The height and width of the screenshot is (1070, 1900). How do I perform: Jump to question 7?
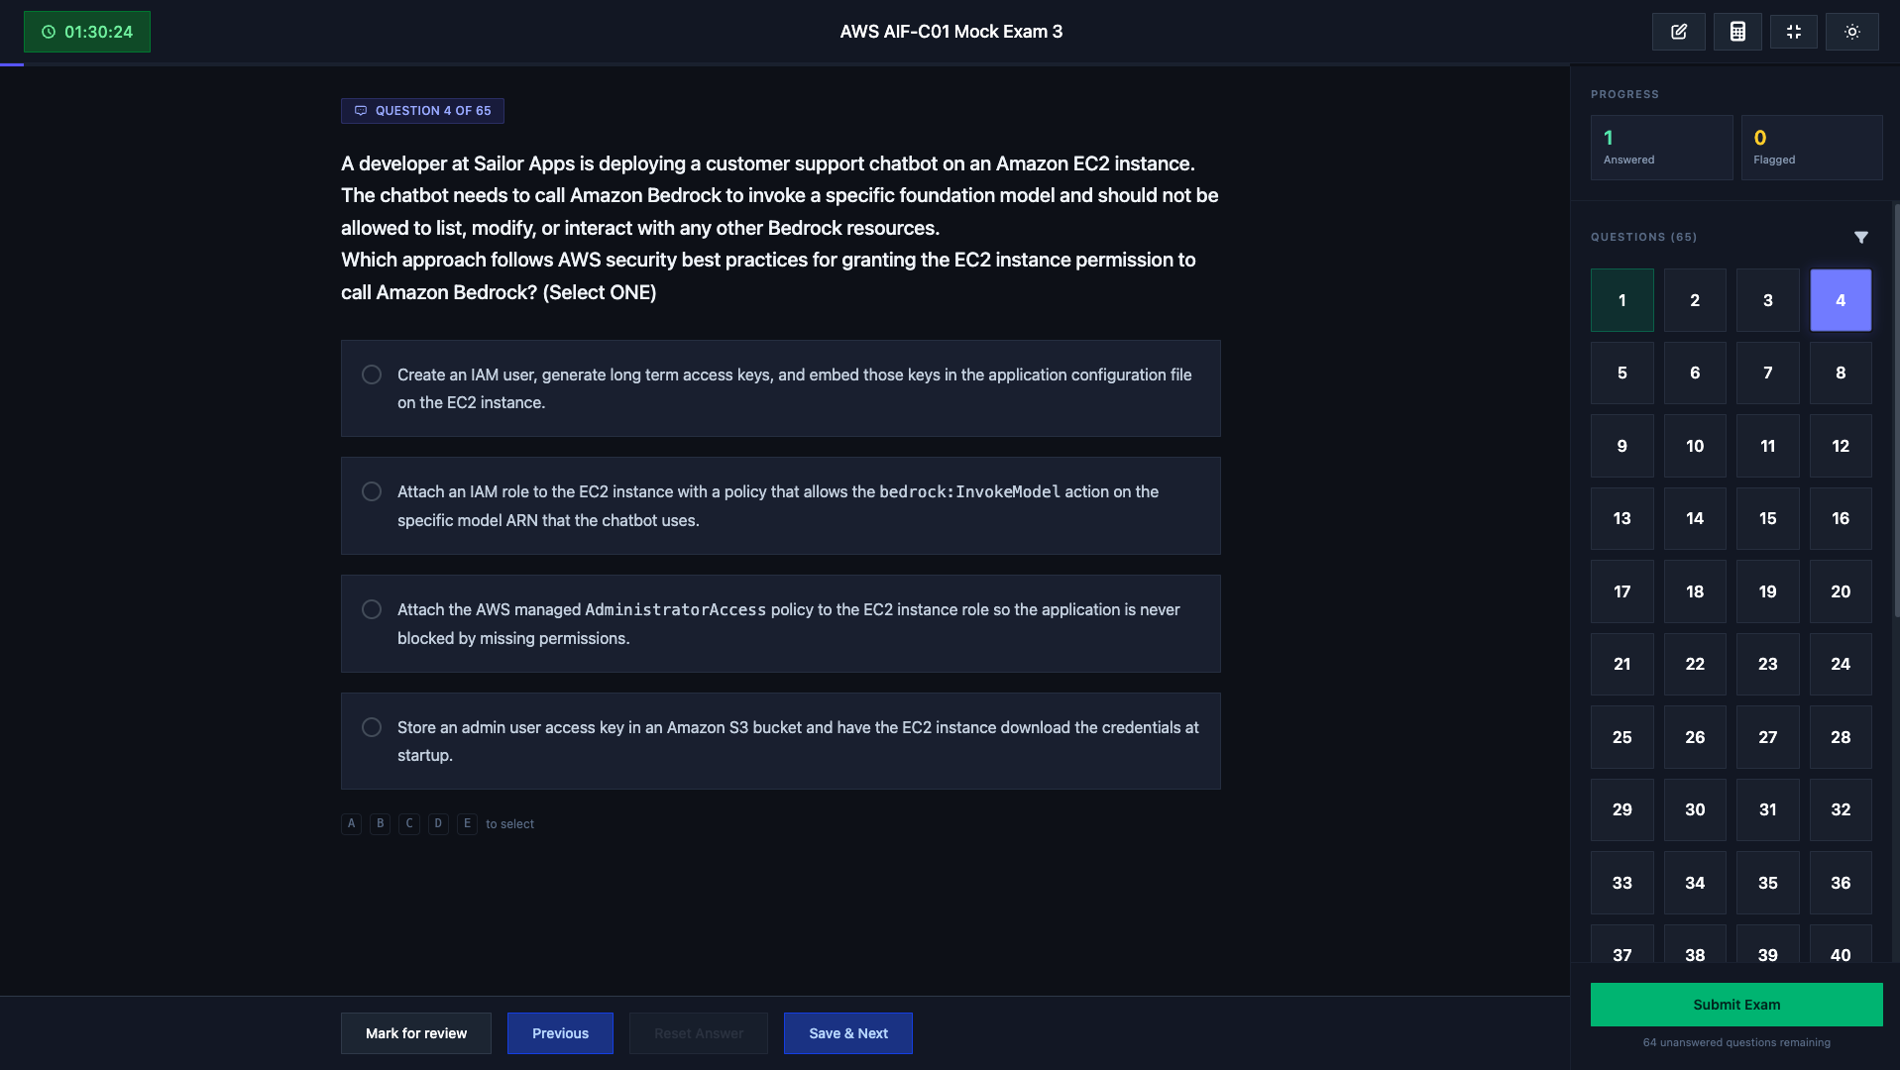[x=1768, y=373]
